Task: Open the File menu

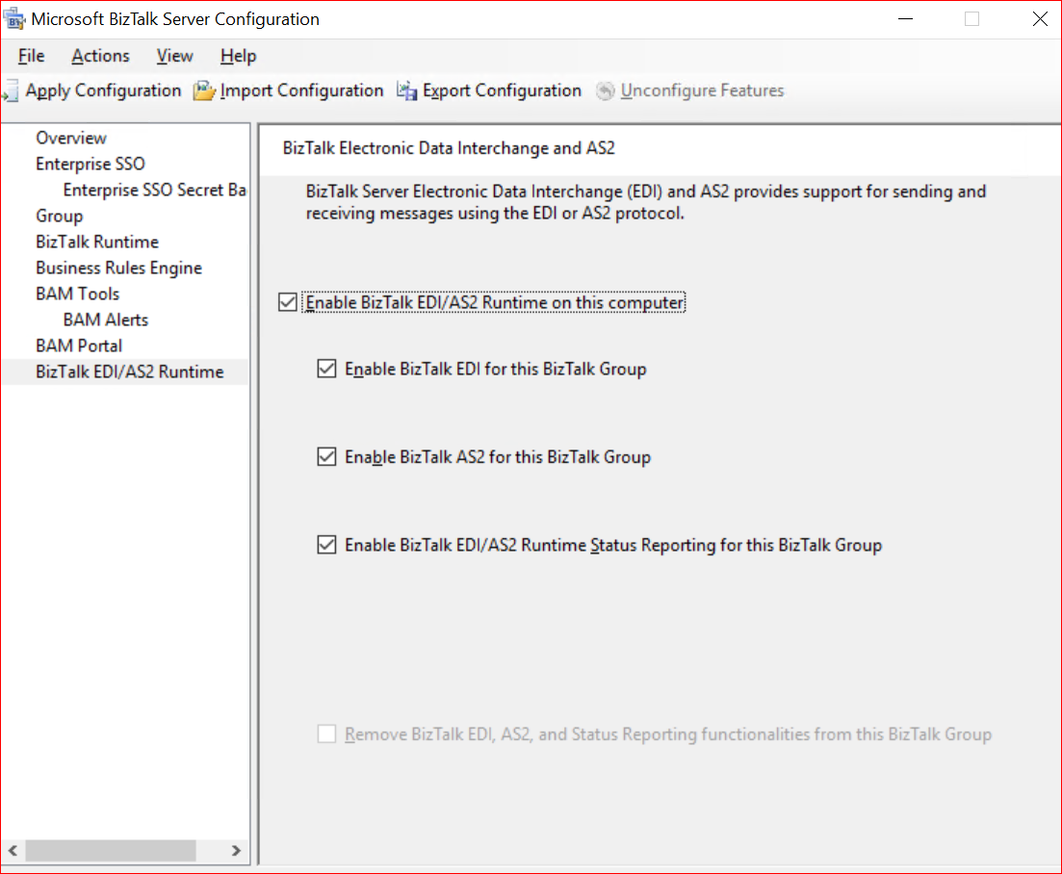Action: tap(31, 56)
